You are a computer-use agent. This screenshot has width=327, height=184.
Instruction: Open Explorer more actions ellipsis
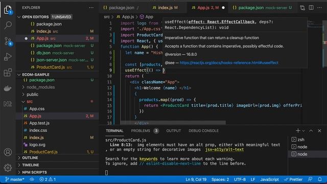point(91,8)
